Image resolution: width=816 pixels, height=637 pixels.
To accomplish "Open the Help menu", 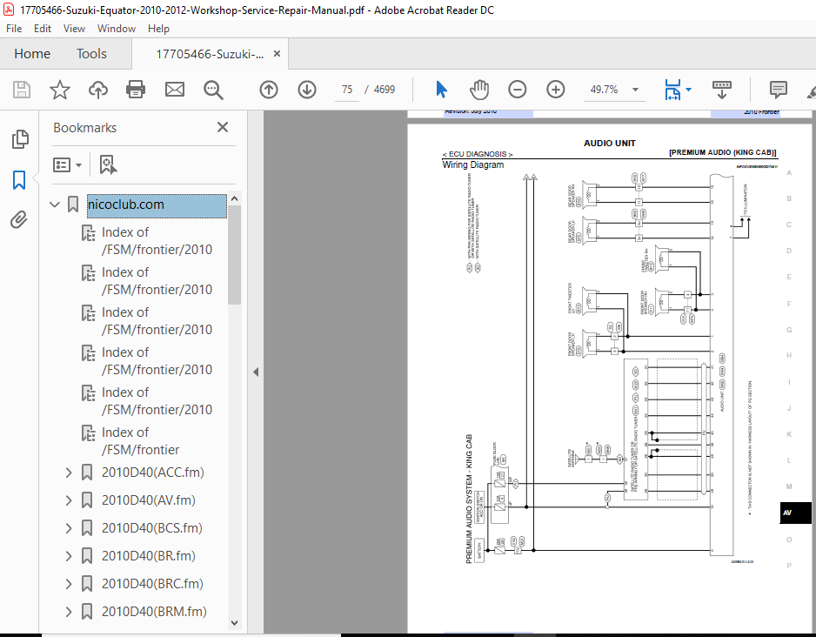I will pos(158,29).
